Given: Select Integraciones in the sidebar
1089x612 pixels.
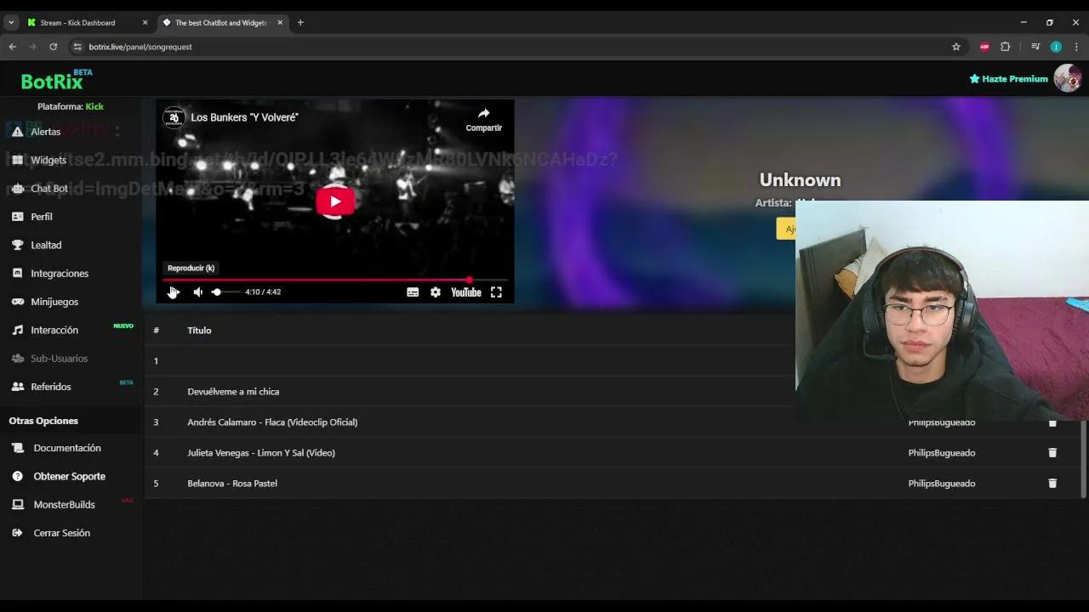Looking at the screenshot, I should [x=61, y=273].
